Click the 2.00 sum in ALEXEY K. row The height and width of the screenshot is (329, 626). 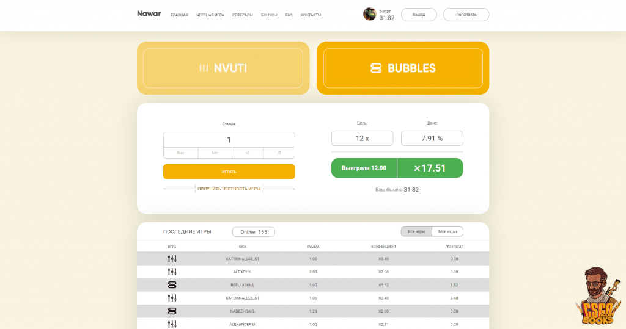tap(313, 272)
